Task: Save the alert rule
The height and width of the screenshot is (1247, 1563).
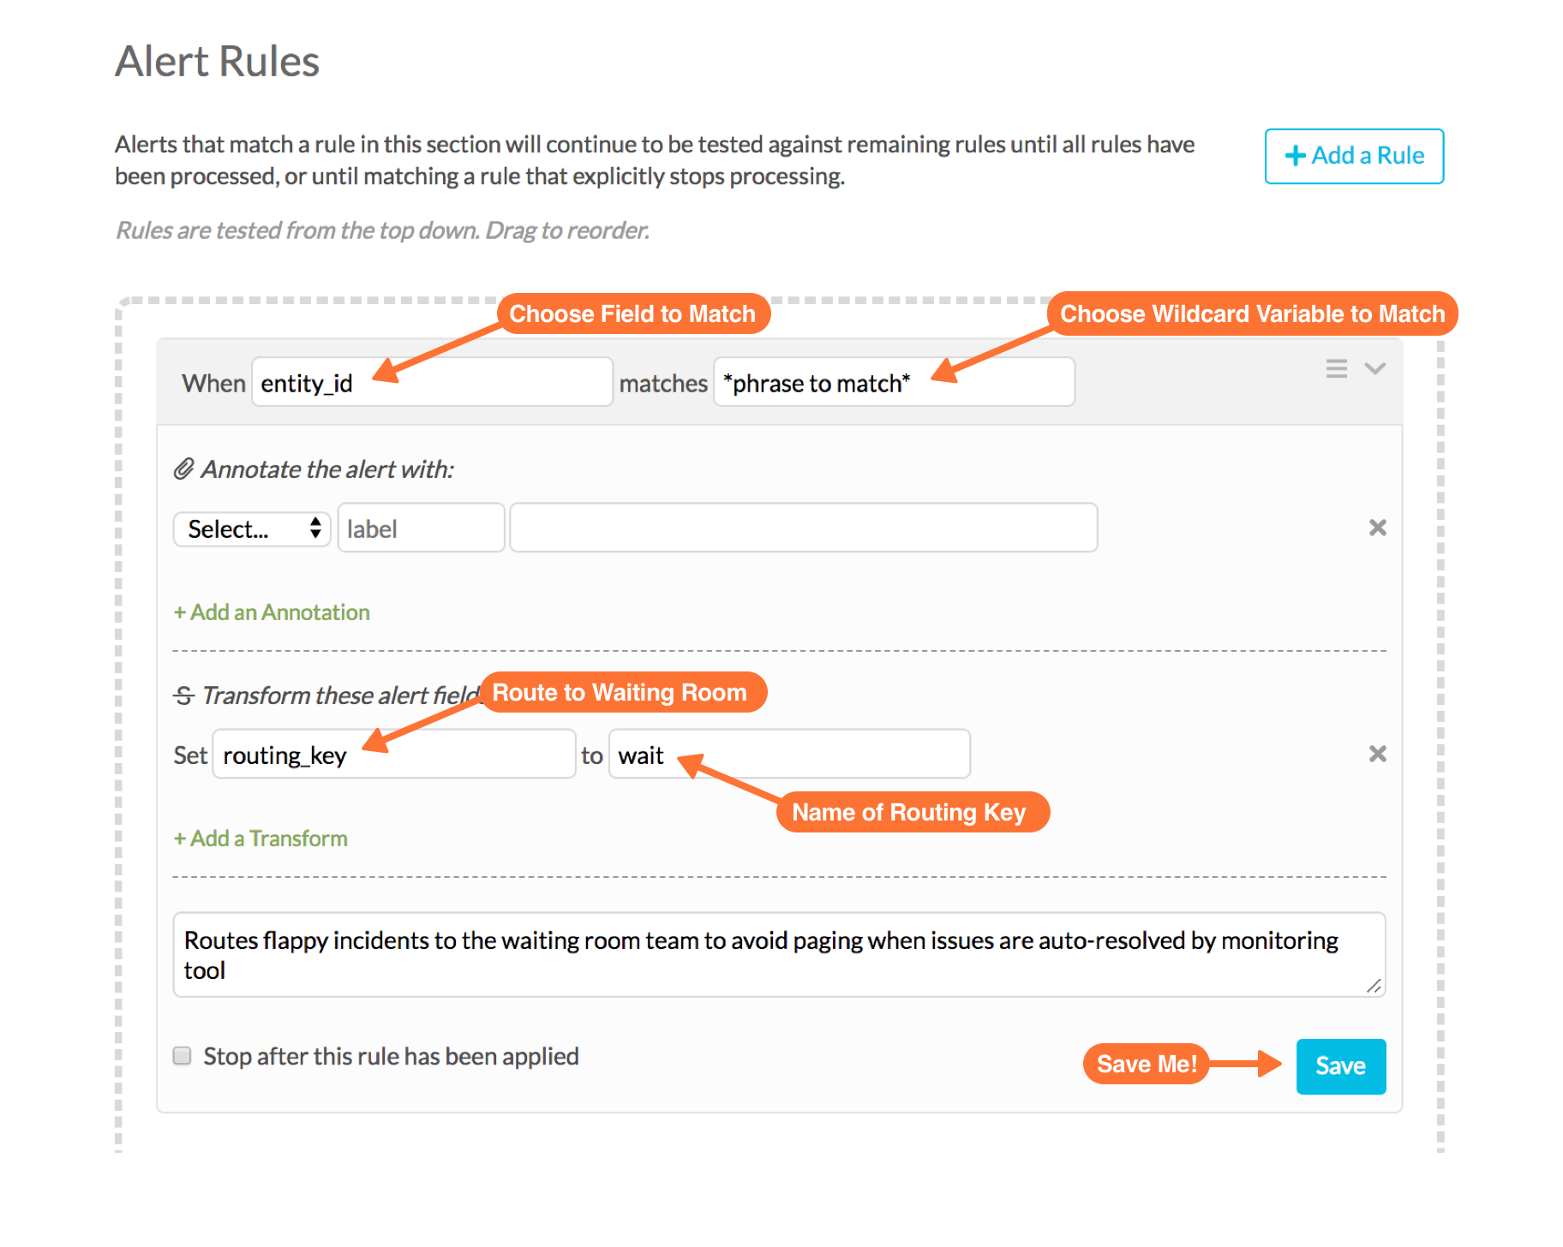Action: [x=1340, y=1066]
